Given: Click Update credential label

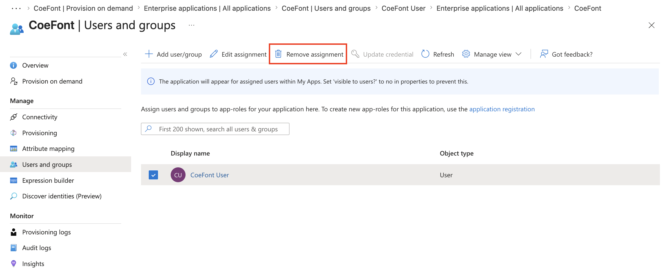Looking at the screenshot, I should [388, 54].
